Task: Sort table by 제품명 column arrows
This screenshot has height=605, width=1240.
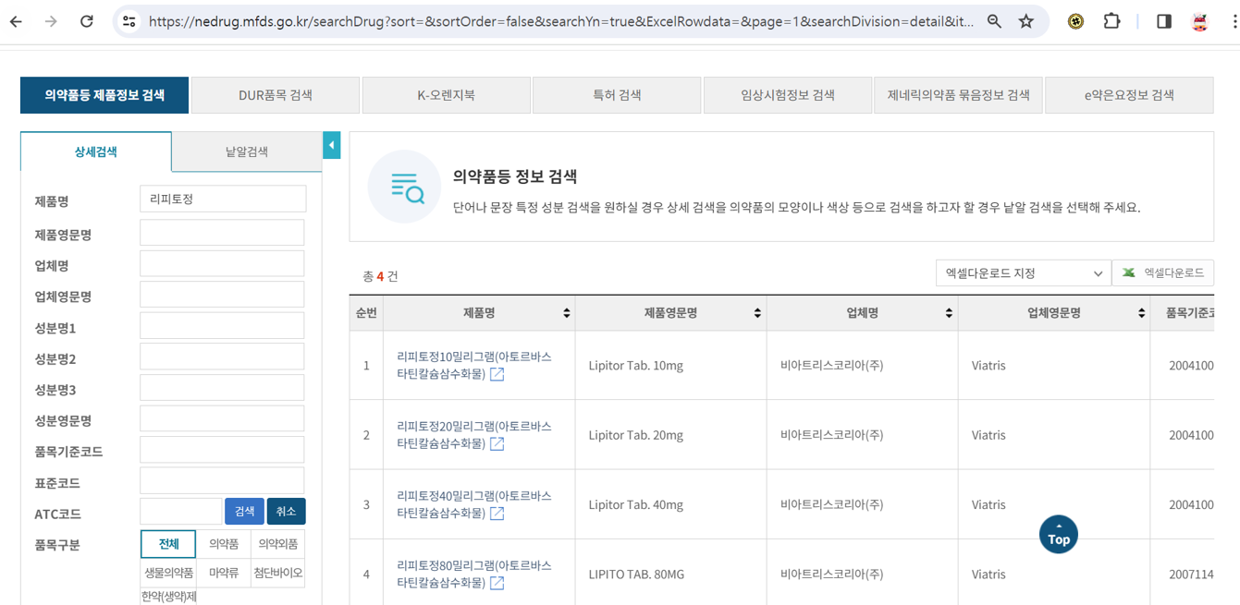Action: (x=567, y=313)
